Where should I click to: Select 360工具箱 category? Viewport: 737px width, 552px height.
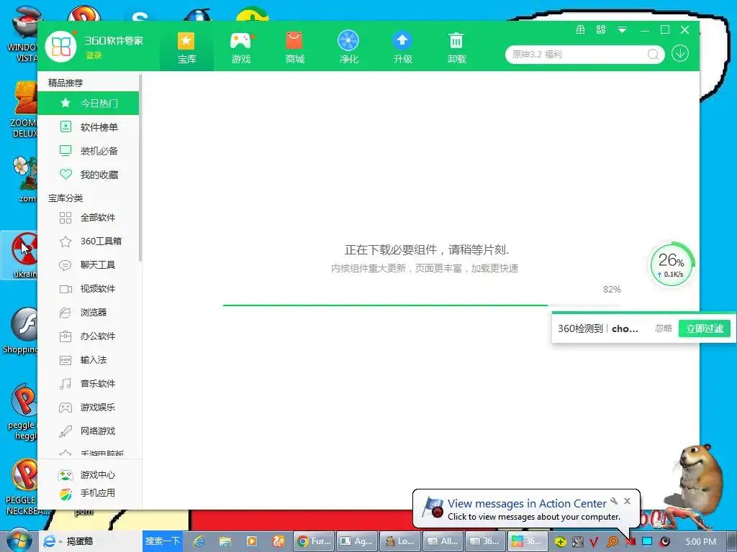(x=89, y=241)
